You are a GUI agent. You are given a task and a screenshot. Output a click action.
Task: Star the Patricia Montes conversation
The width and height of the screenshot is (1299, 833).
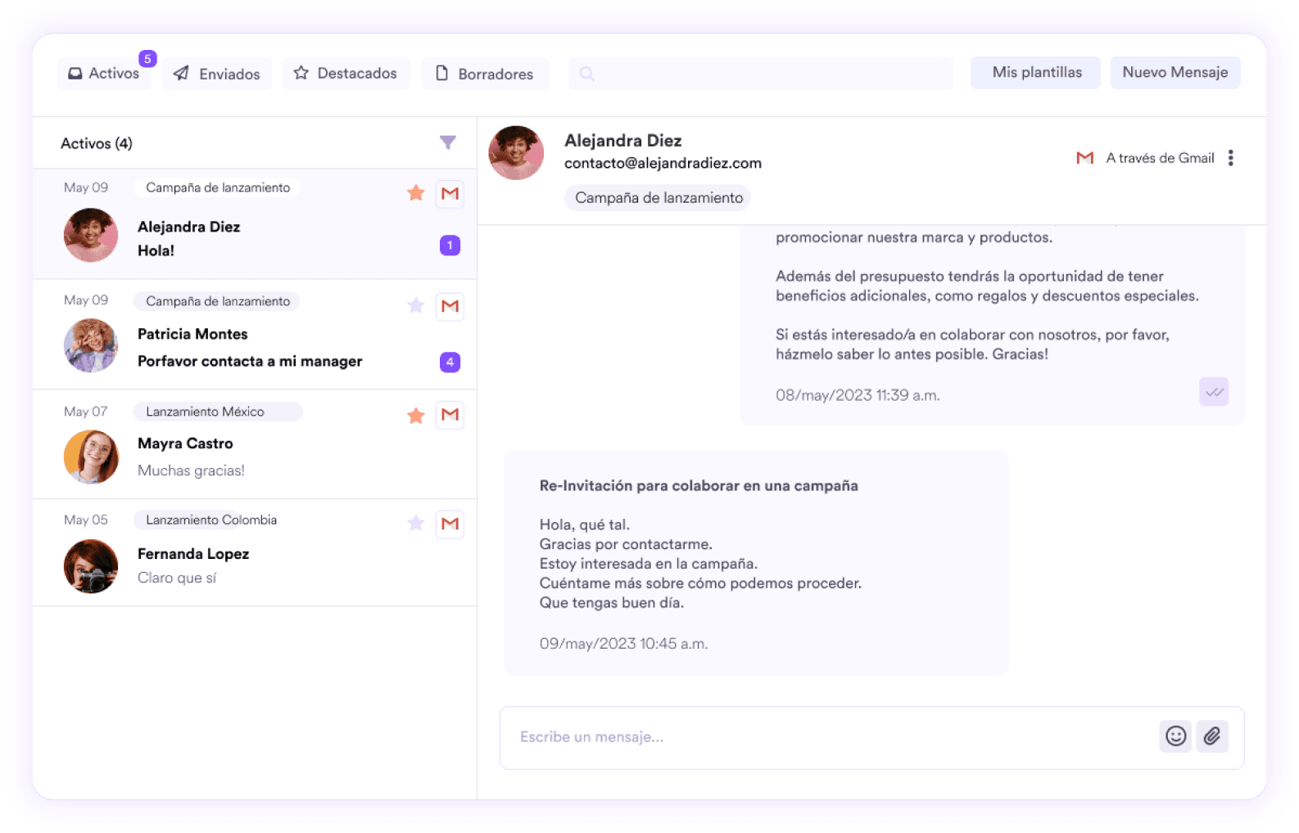[x=416, y=306]
